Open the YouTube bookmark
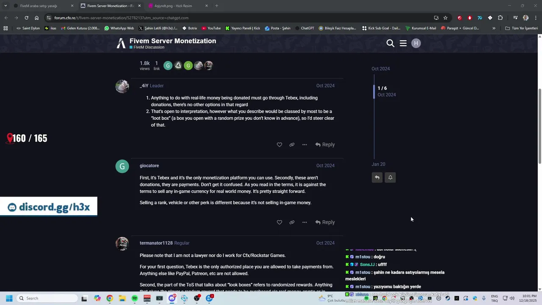 pos(211,28)
